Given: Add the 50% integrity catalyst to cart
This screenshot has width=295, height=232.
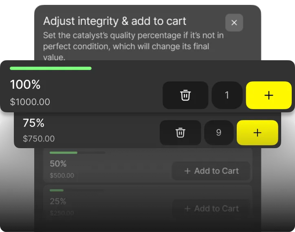Looking at the screenshot, I should coord(211,171).
